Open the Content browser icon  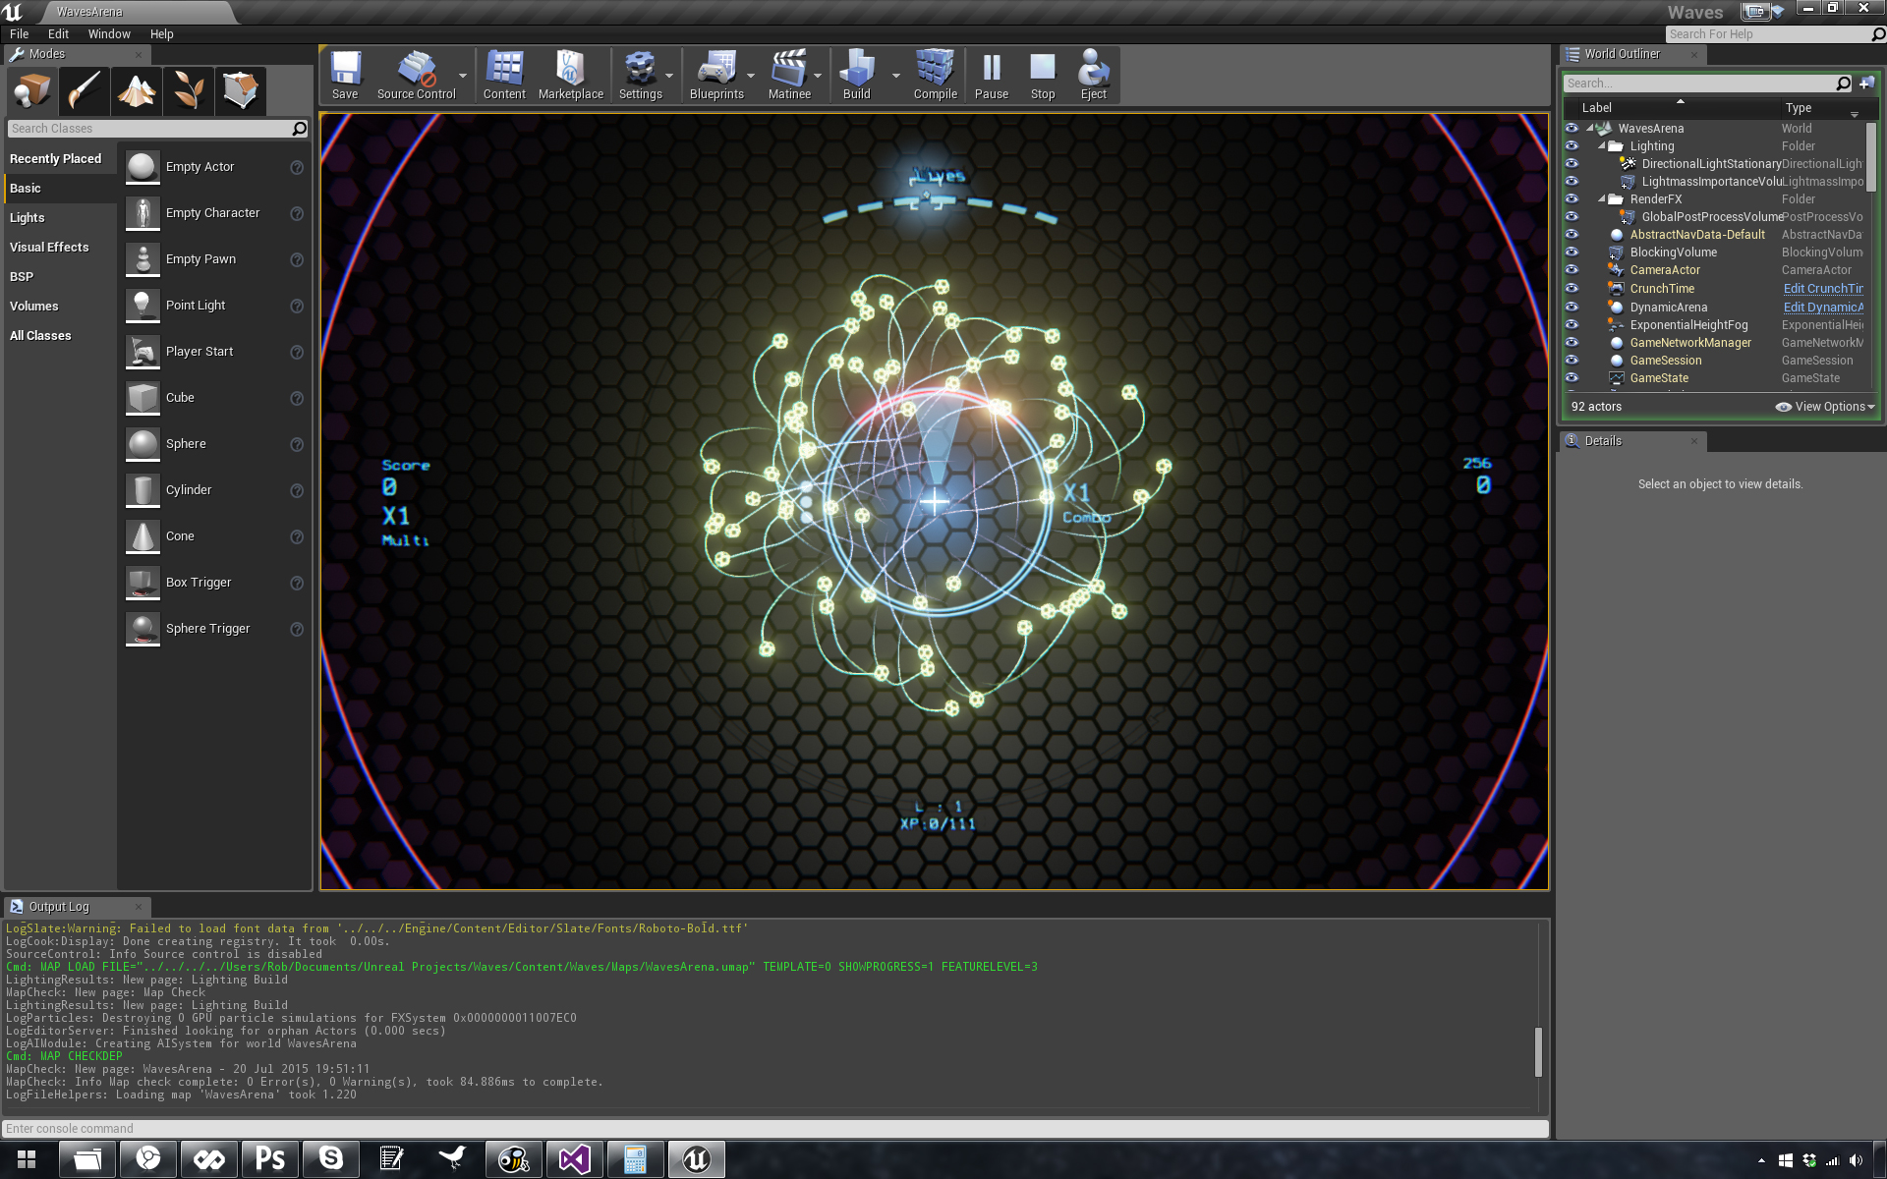tap(504, 76)
